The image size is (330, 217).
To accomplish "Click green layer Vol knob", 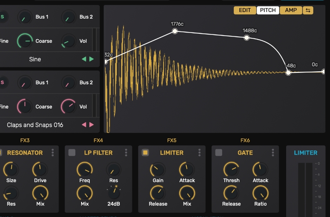I will 69,41.
